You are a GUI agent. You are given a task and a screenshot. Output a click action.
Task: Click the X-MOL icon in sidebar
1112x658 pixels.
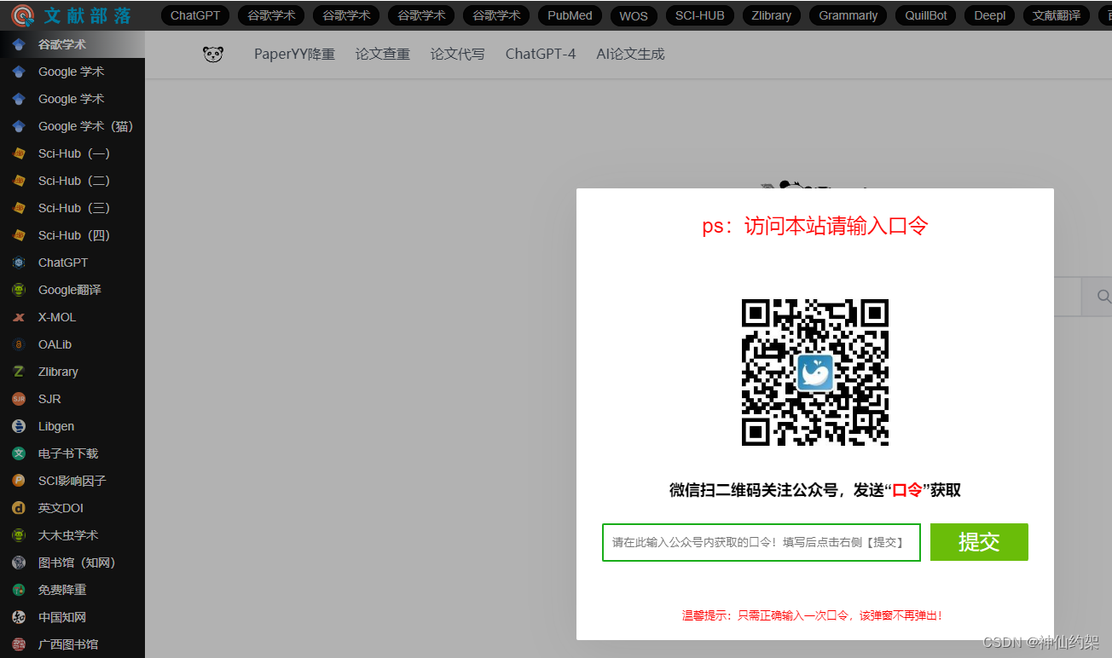coord(19,317)
